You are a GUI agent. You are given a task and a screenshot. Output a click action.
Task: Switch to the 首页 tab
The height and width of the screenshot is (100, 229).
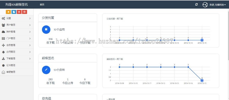42,5
